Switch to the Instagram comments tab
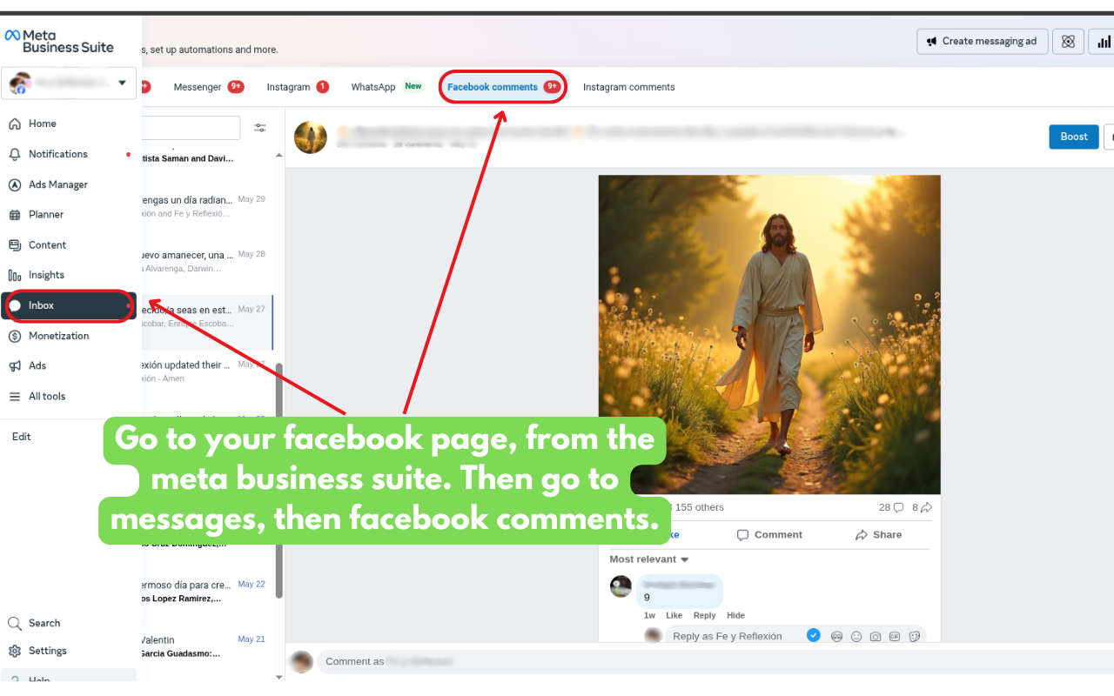Viewport: 1114px width, 696px height. [x=628, y=87]
